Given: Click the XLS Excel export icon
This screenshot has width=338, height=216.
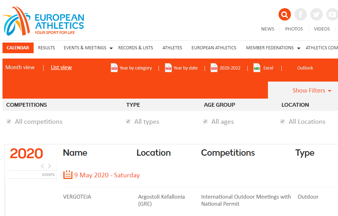Looking at the screenshot, I should click(257, 68).
